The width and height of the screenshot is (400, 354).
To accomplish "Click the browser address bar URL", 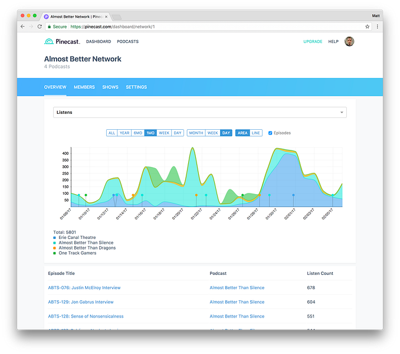I will [113, 27].
